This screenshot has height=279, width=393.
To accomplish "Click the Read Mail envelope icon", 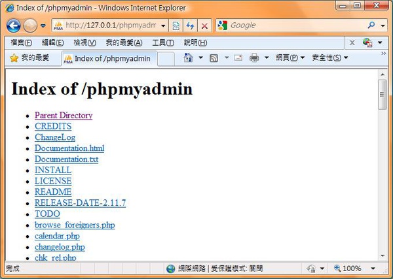I will 238,57.
